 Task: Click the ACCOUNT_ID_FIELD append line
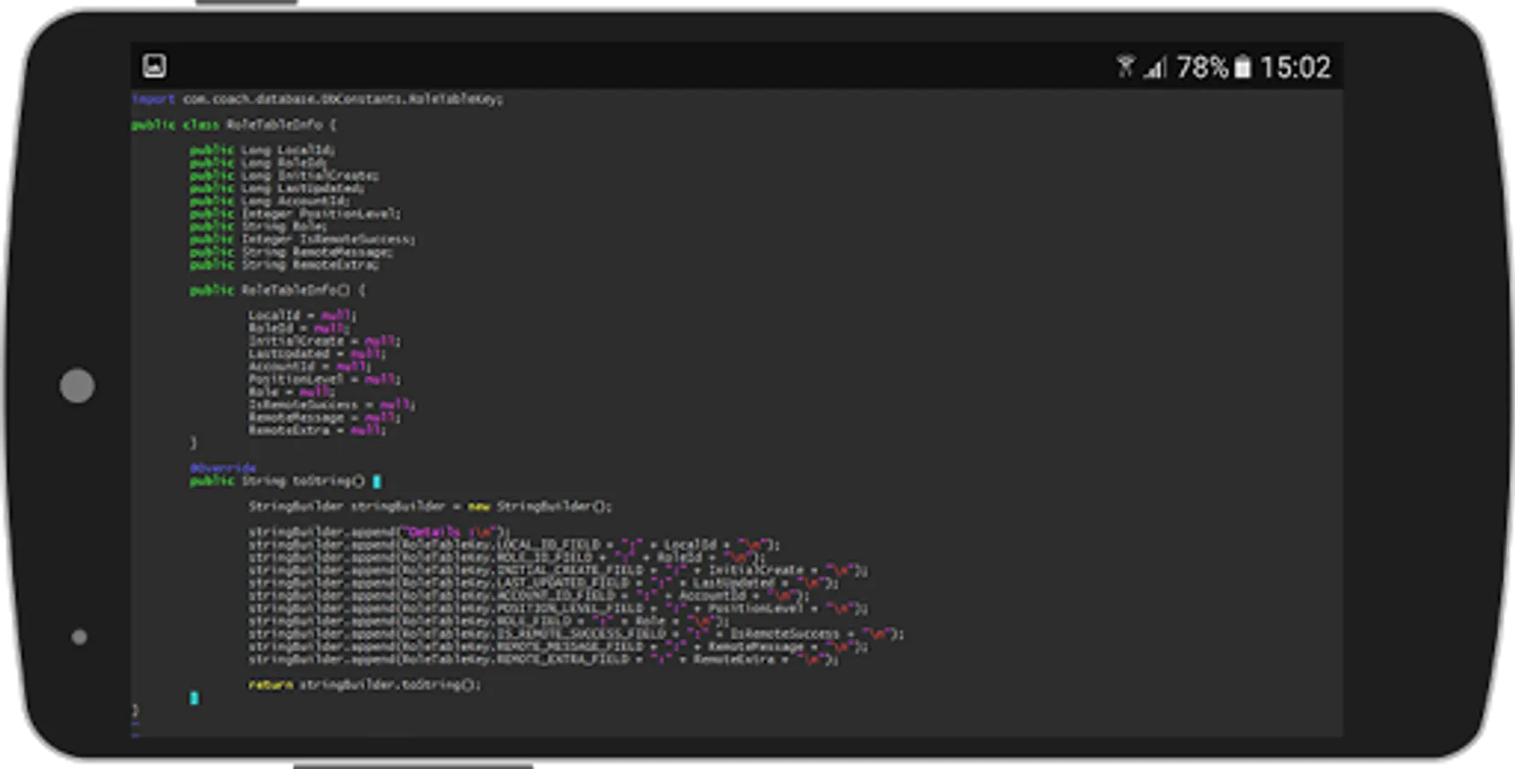528,596
